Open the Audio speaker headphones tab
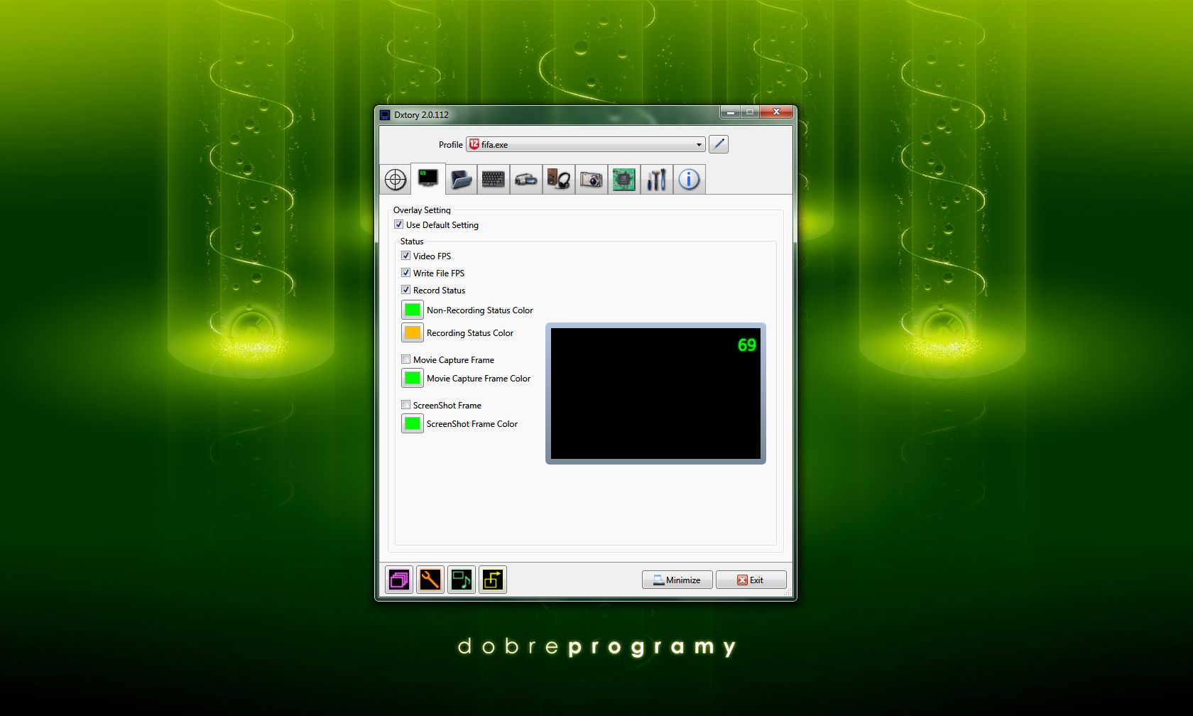The width and height of the screenshot is (1193, 716). [x=559, y=179]
